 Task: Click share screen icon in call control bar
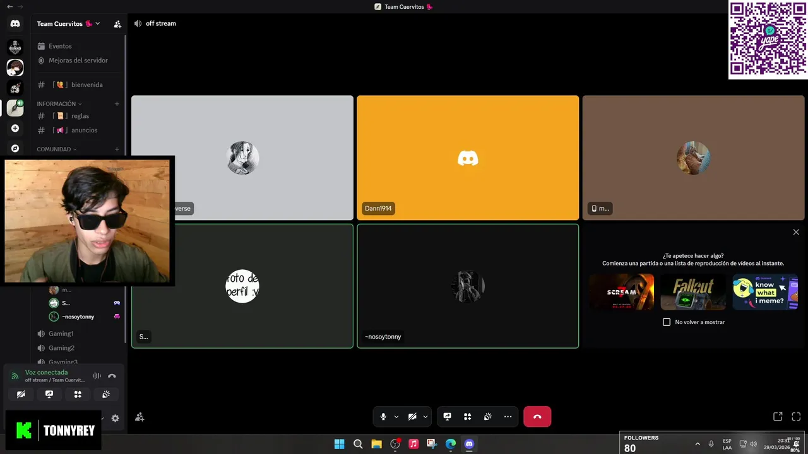tap(447, 417)
